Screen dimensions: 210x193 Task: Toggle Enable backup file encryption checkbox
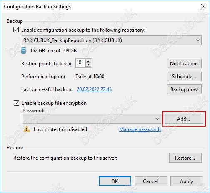16,103
